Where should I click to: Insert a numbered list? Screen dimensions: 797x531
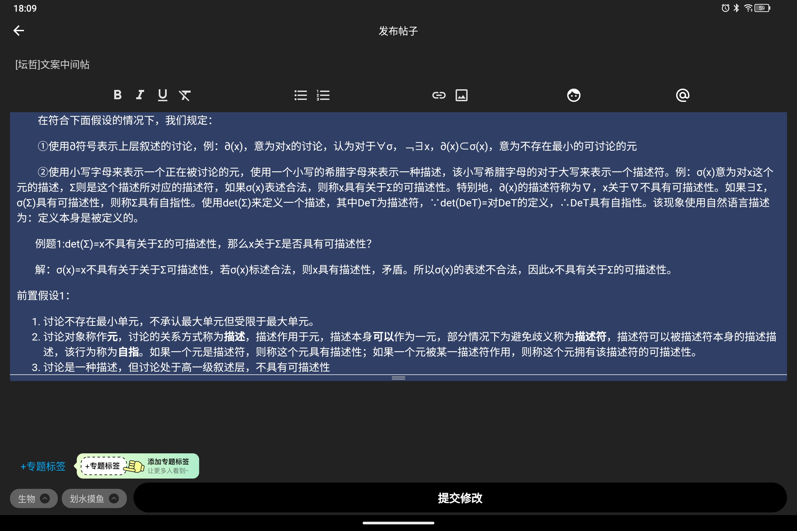click(x=323, y=95)
